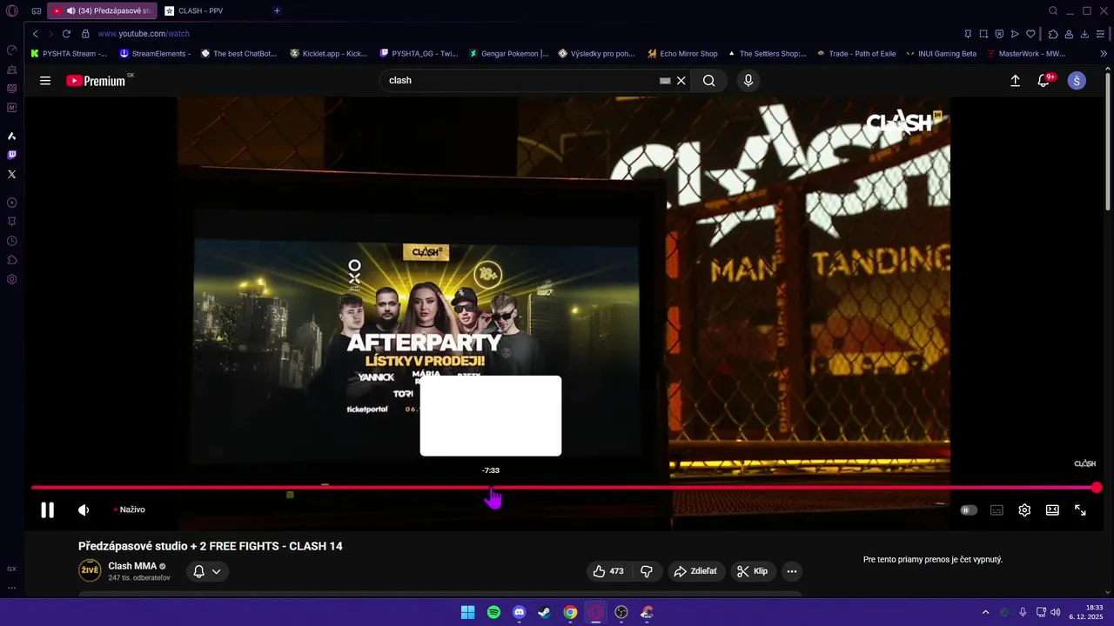Open browser downloads icon
This screenshot has height=626, width=1114.
pos(1084,34)
